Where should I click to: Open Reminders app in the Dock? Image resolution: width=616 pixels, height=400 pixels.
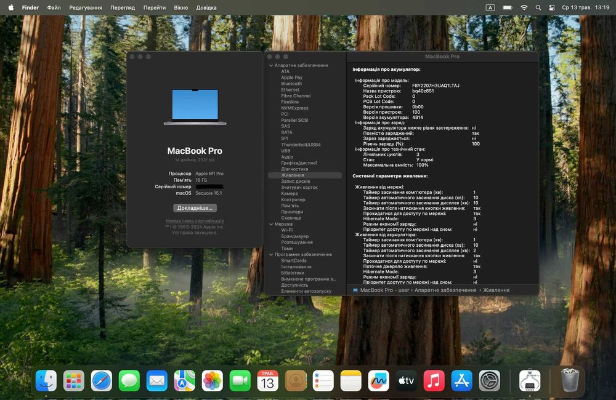pos(323,380)
